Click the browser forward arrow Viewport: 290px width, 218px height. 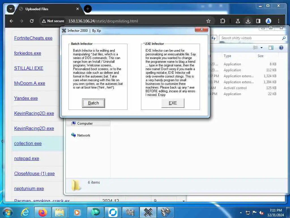(x=22, y=21)
